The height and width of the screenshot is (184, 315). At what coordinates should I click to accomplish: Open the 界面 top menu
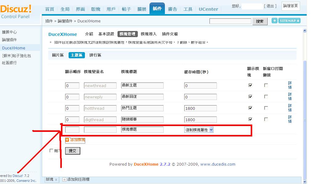tap(80, 9)
